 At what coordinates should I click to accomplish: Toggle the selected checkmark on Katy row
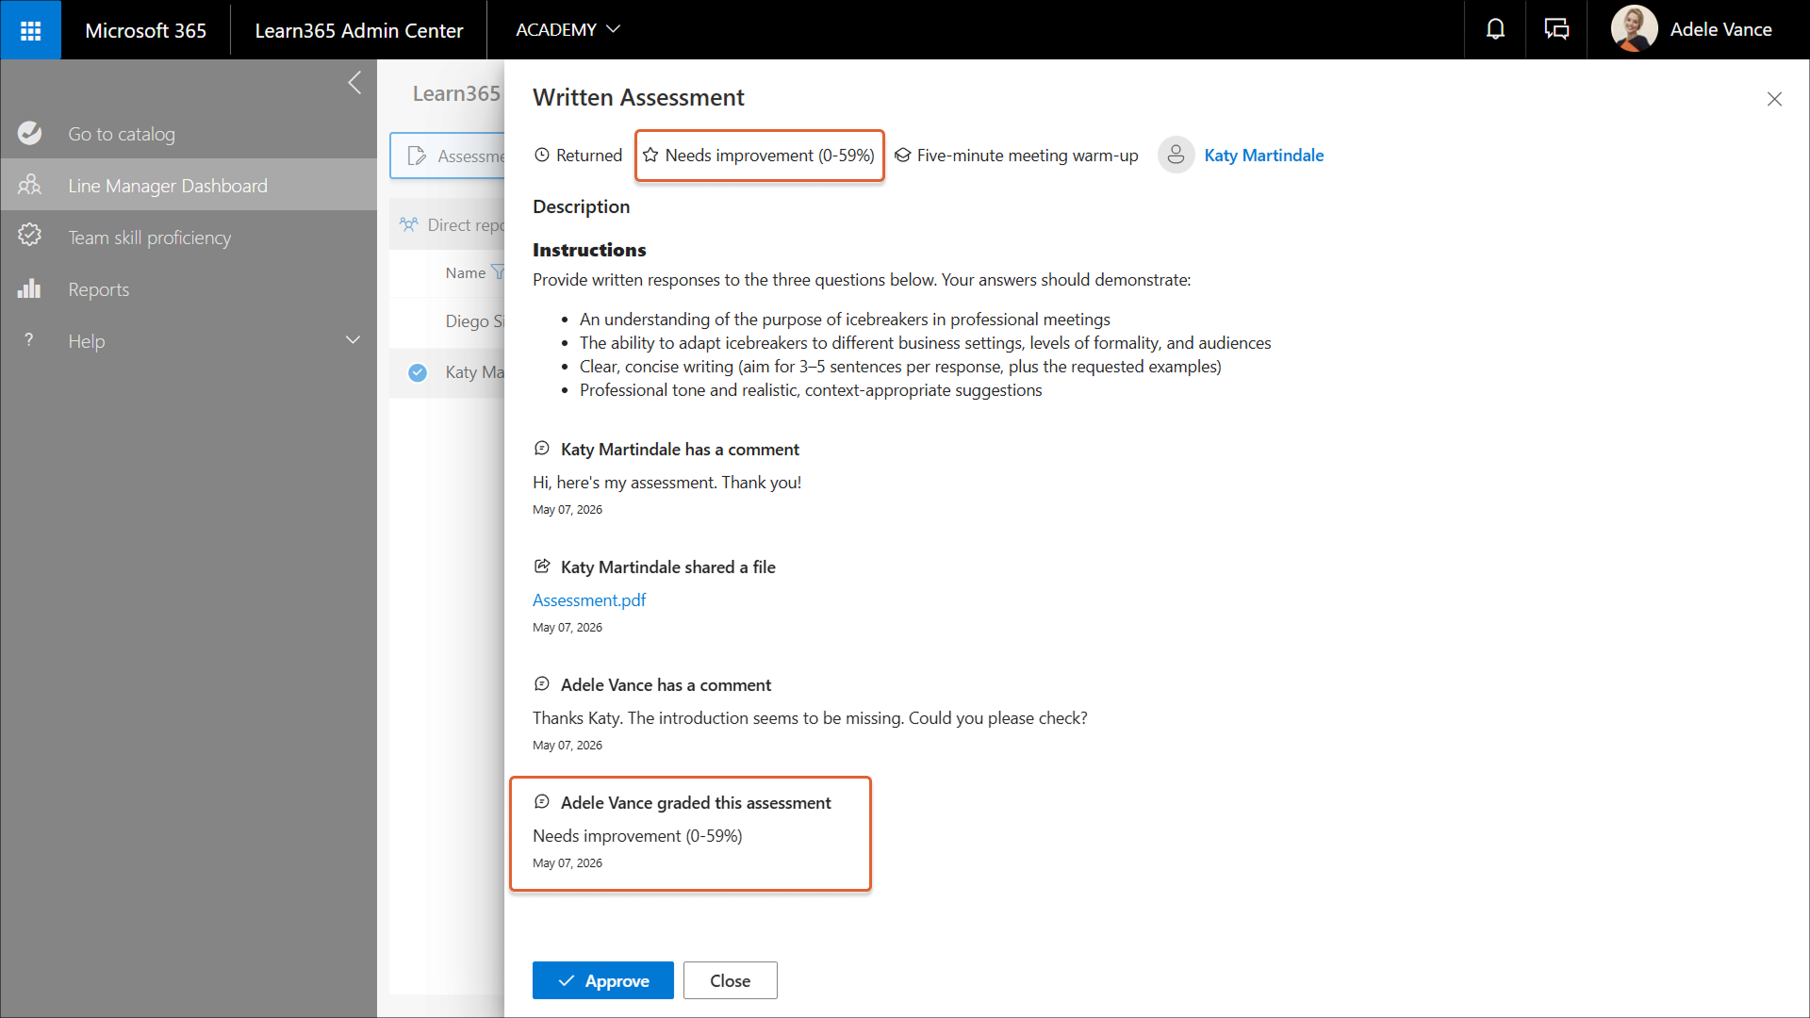[x=418, y=372]
